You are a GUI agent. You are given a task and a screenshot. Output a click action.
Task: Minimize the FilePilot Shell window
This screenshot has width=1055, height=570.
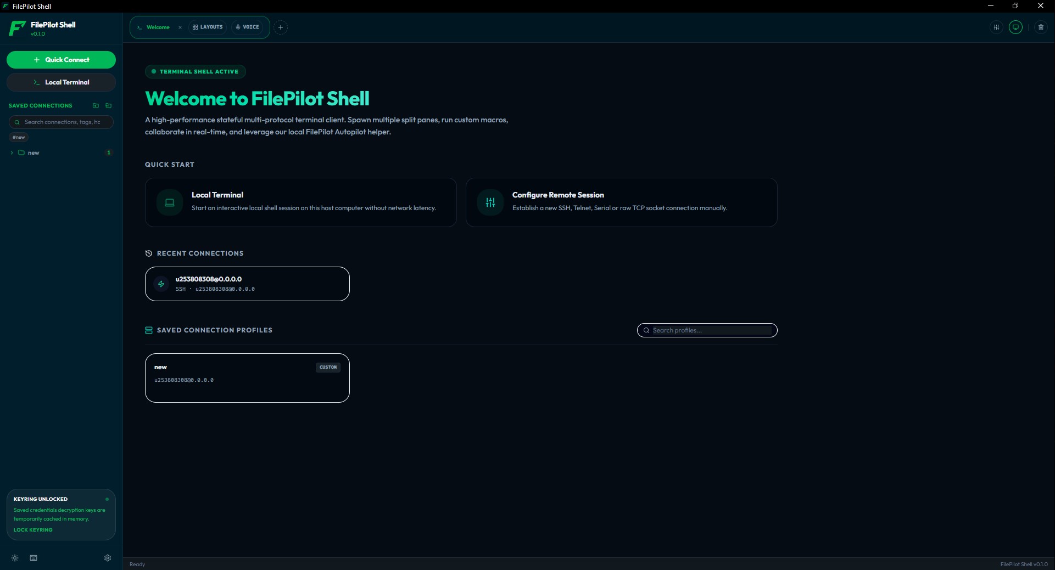tap(991, 6)
